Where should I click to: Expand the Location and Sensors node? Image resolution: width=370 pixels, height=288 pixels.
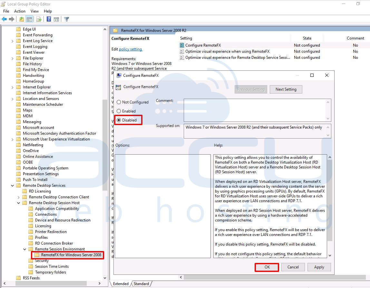pos(13,99)
